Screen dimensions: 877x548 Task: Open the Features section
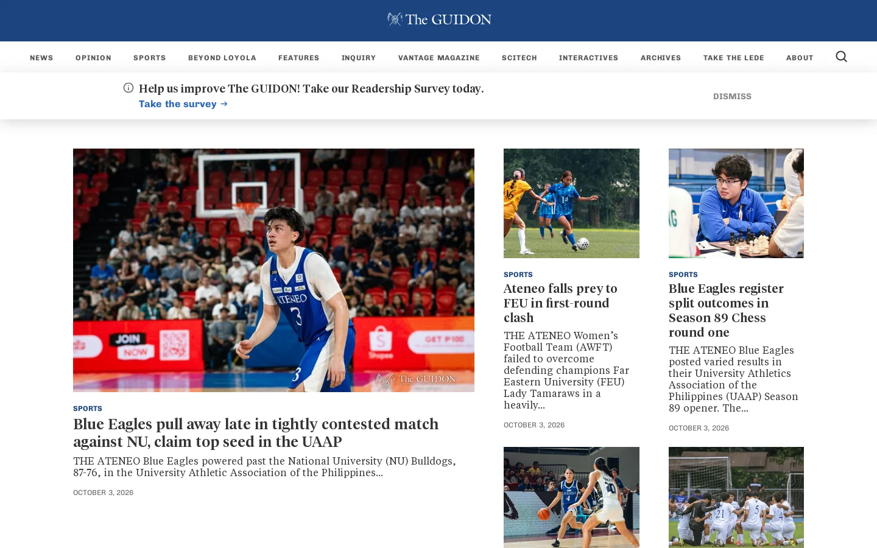tap(299, 58)
